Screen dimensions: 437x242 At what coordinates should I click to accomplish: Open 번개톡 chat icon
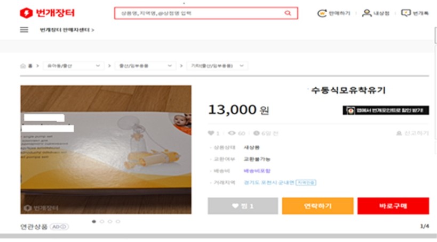pos(406,13)
